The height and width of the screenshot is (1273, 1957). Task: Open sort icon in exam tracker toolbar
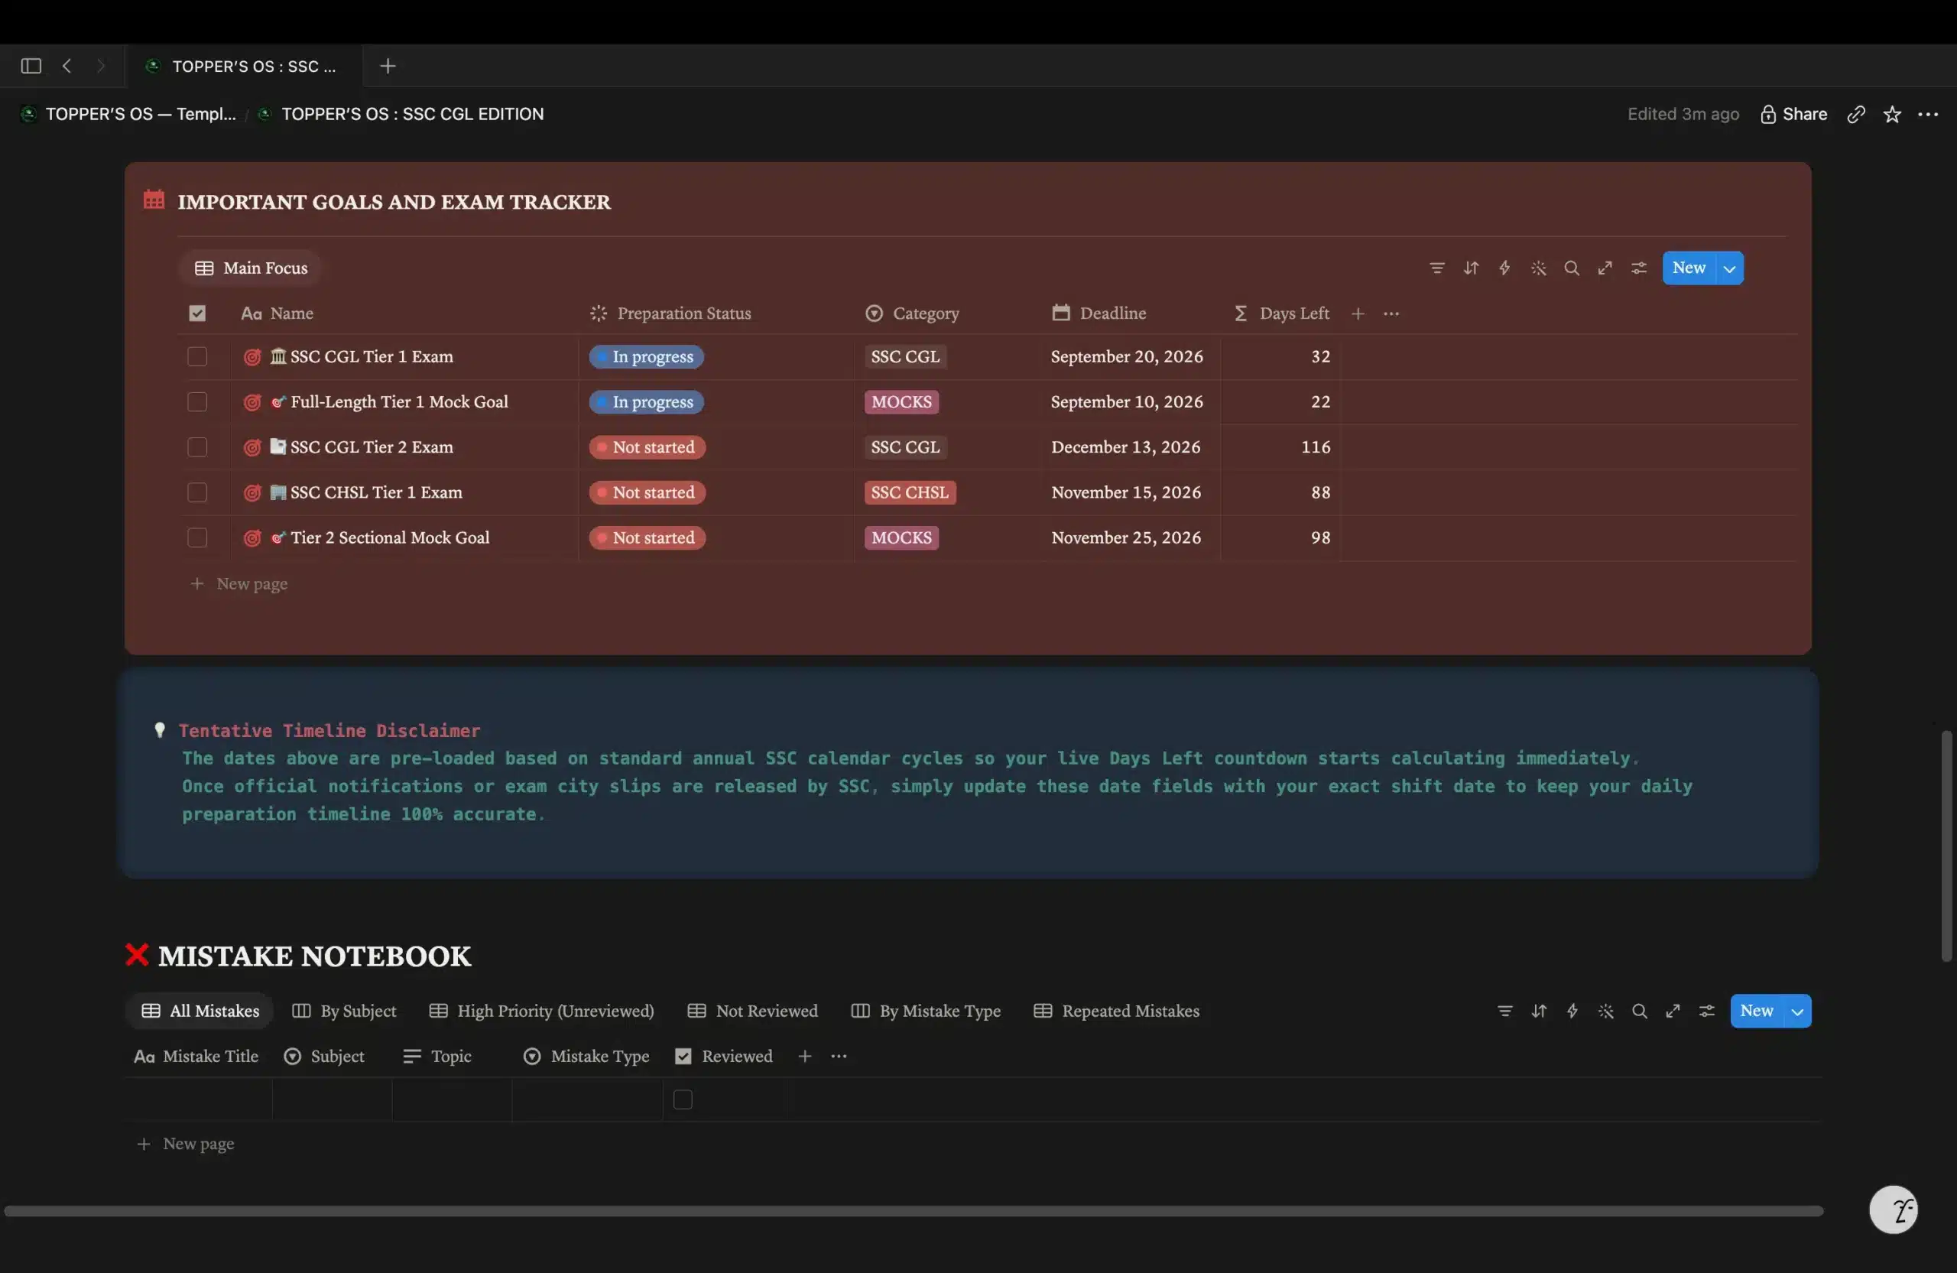[1471, 268]
